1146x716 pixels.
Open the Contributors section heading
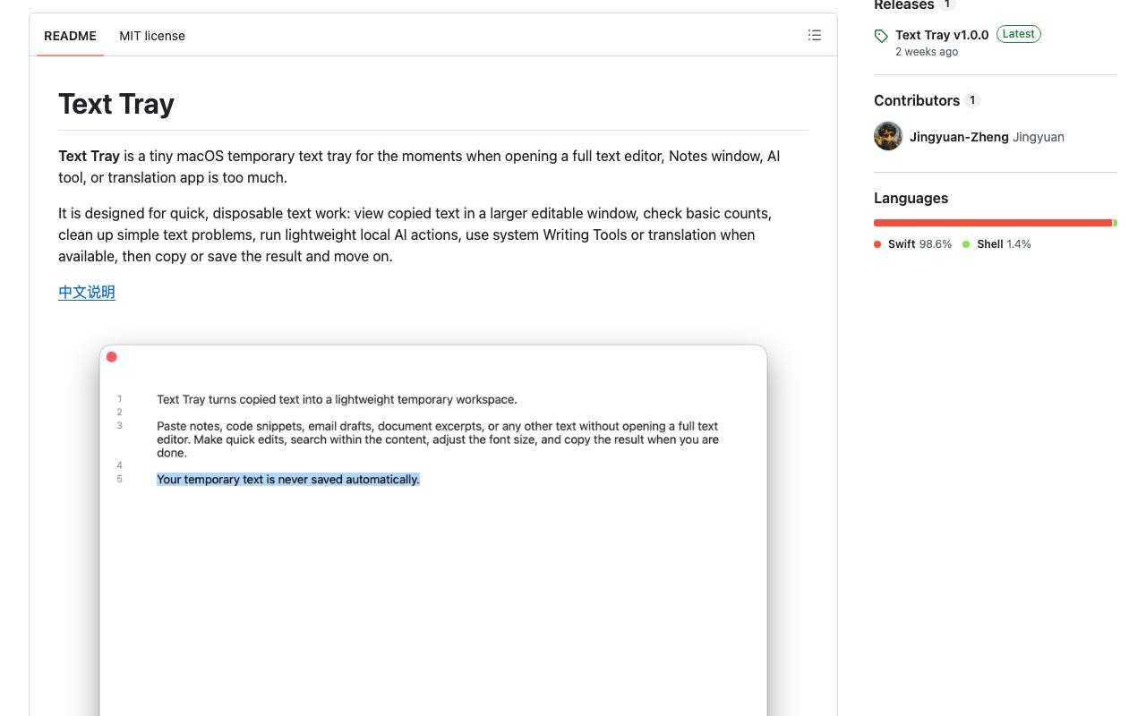click(x=917, y=100)
